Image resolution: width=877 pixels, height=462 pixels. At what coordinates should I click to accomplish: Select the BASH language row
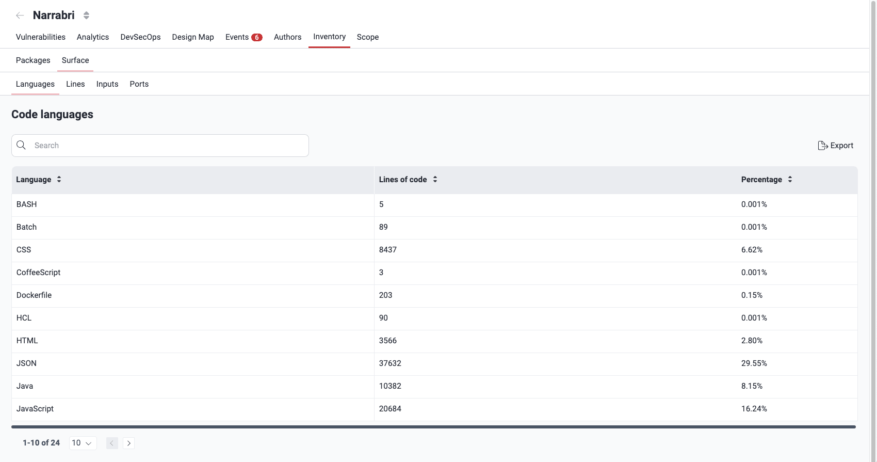434,204
